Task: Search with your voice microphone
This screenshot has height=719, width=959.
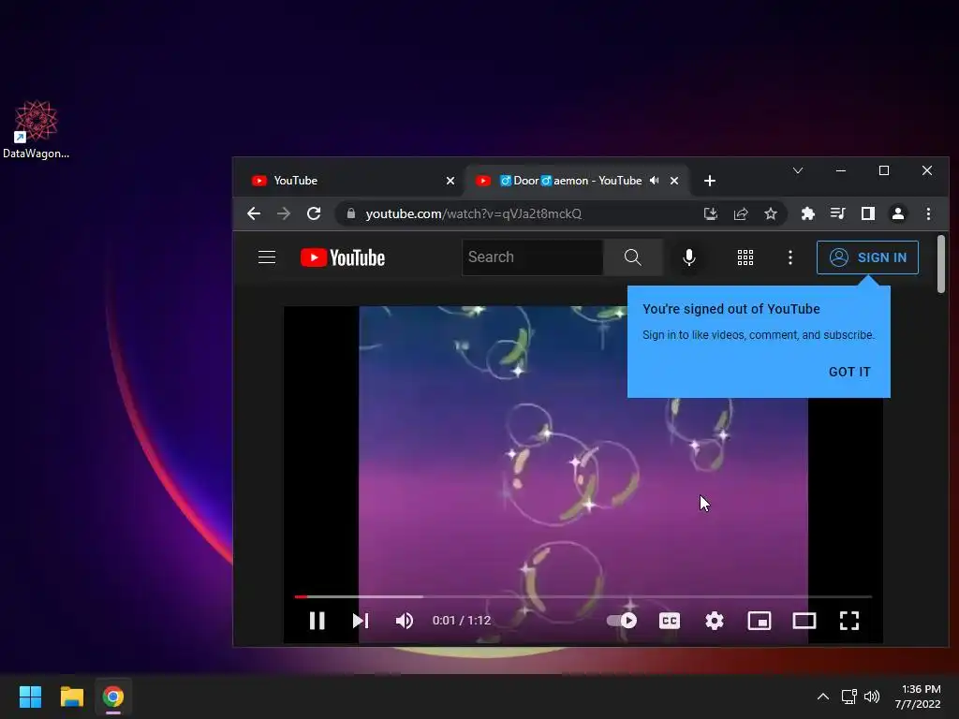Action: coord(688,257)
